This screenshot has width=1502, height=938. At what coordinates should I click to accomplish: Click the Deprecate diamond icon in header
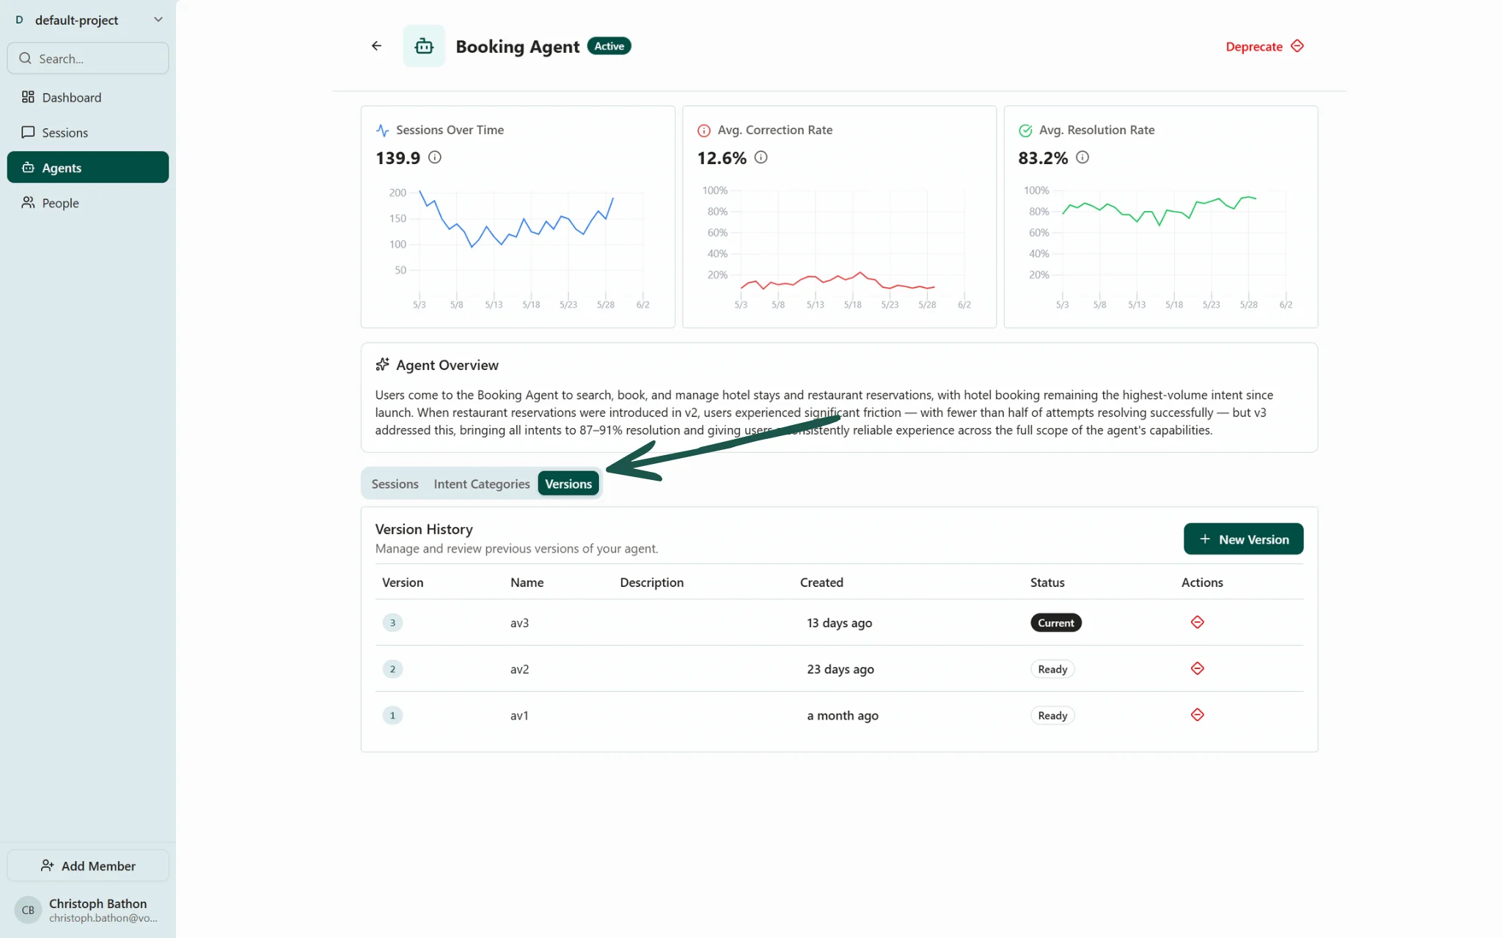pos(1297,46)
